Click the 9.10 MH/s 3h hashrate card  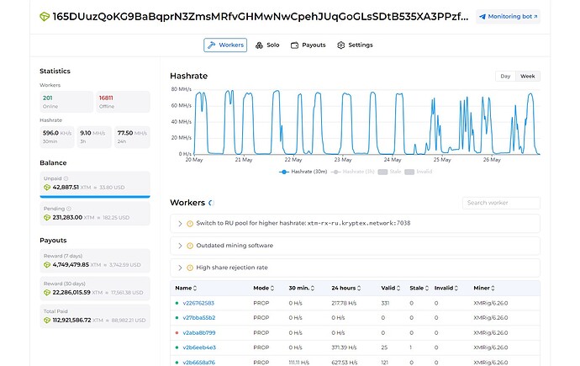click(94, 137)
